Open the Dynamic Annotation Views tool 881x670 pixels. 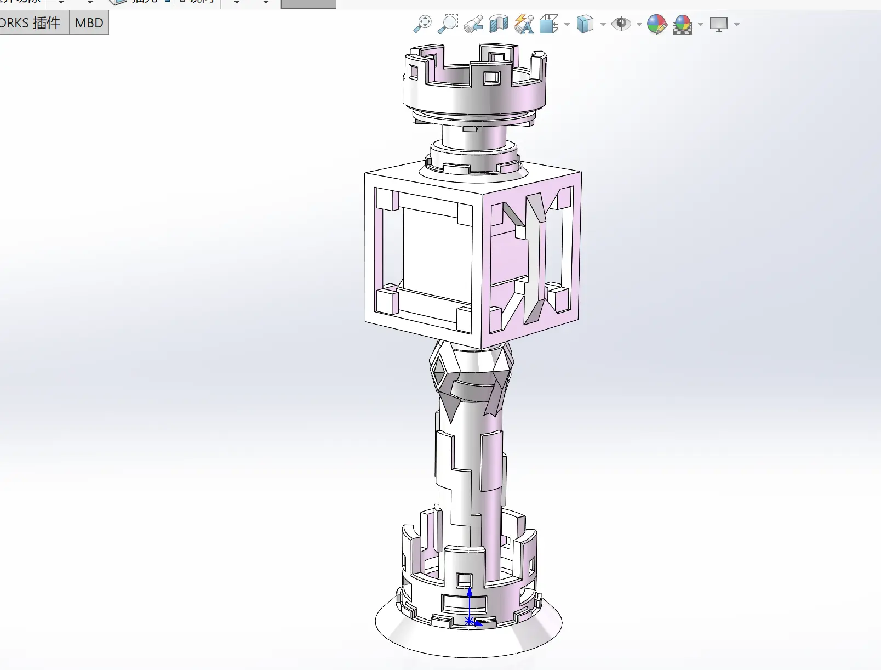click(x=524, y=24)
